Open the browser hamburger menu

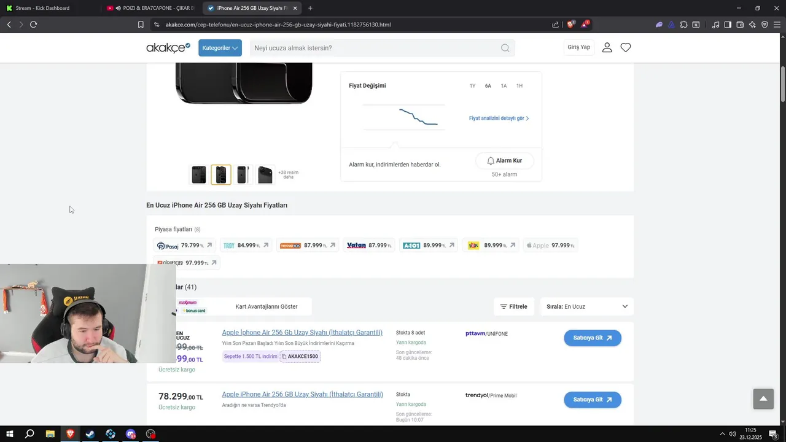pos(777,25)
